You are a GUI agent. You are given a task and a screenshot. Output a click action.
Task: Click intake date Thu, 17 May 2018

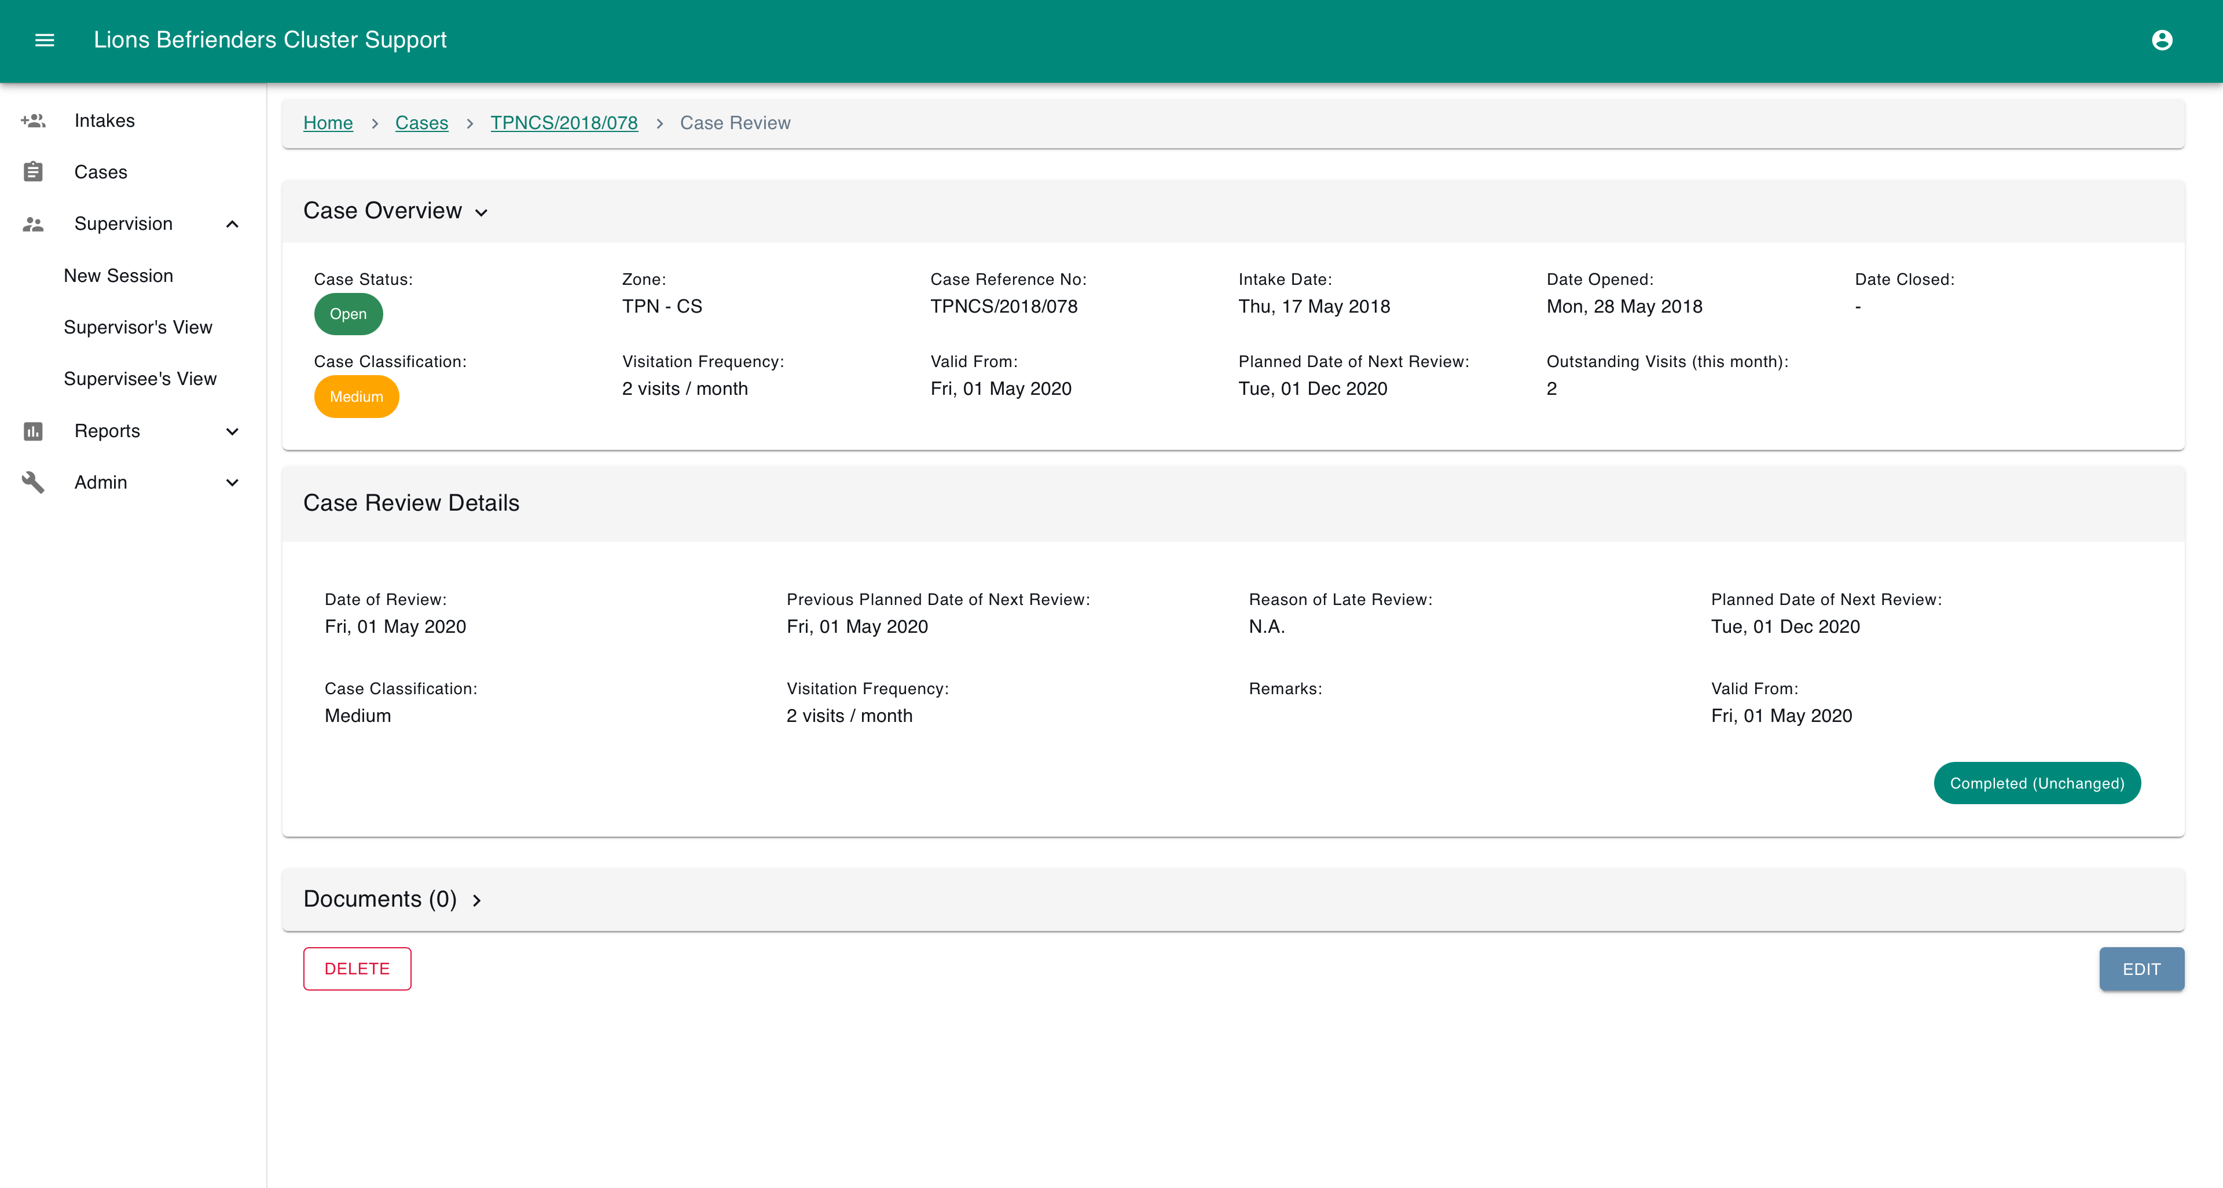[x=1314, y=306]
